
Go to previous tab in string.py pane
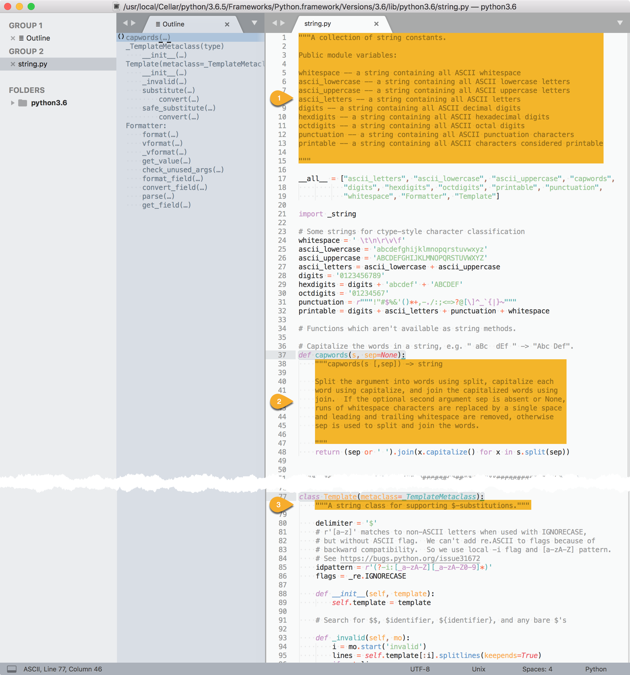click(274, 23)
